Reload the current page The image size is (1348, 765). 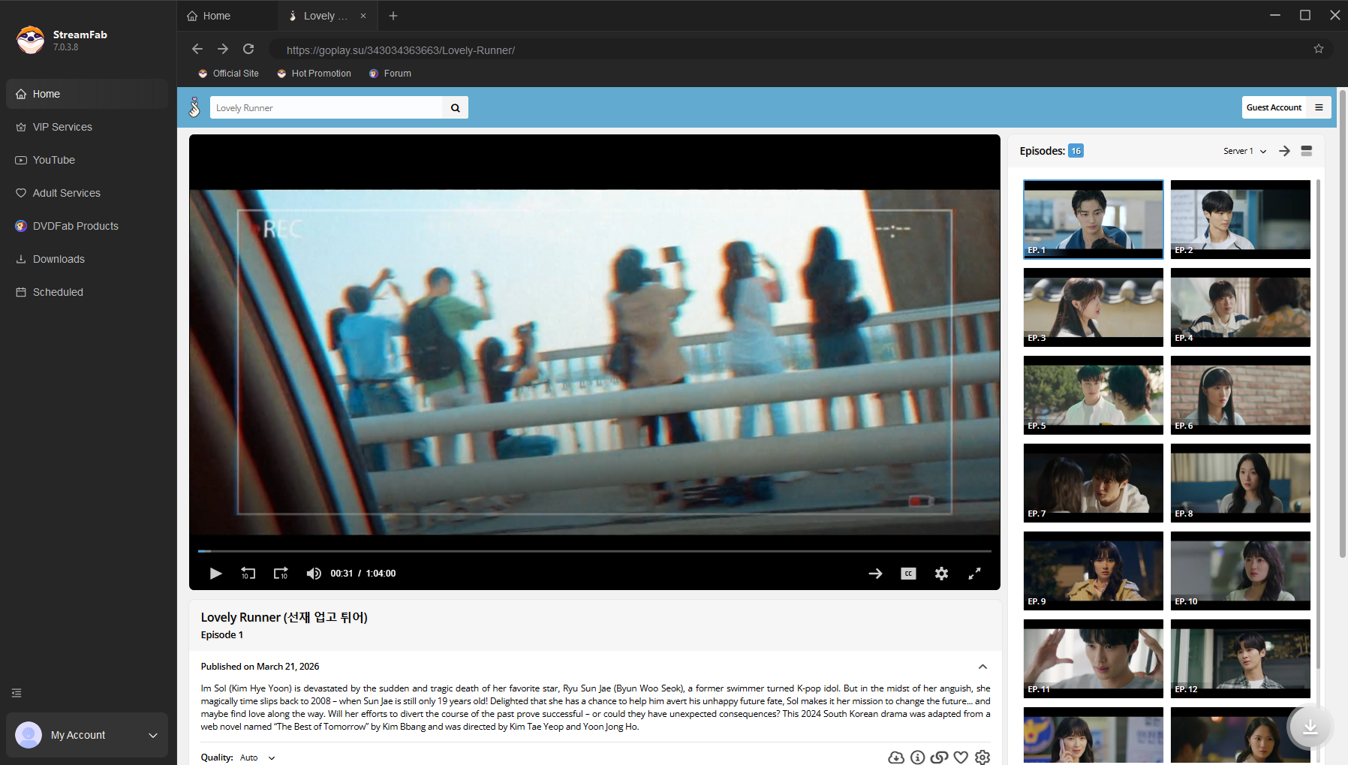(248, 49)
